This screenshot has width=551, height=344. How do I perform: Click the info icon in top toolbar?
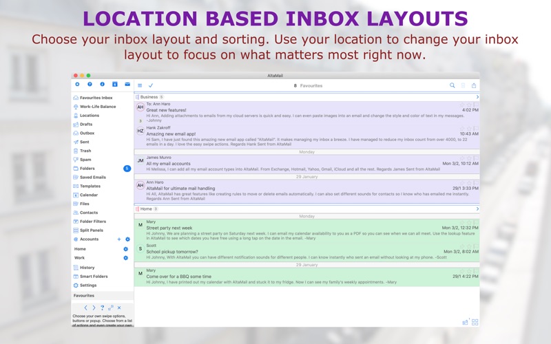click(x=102, y=84)
